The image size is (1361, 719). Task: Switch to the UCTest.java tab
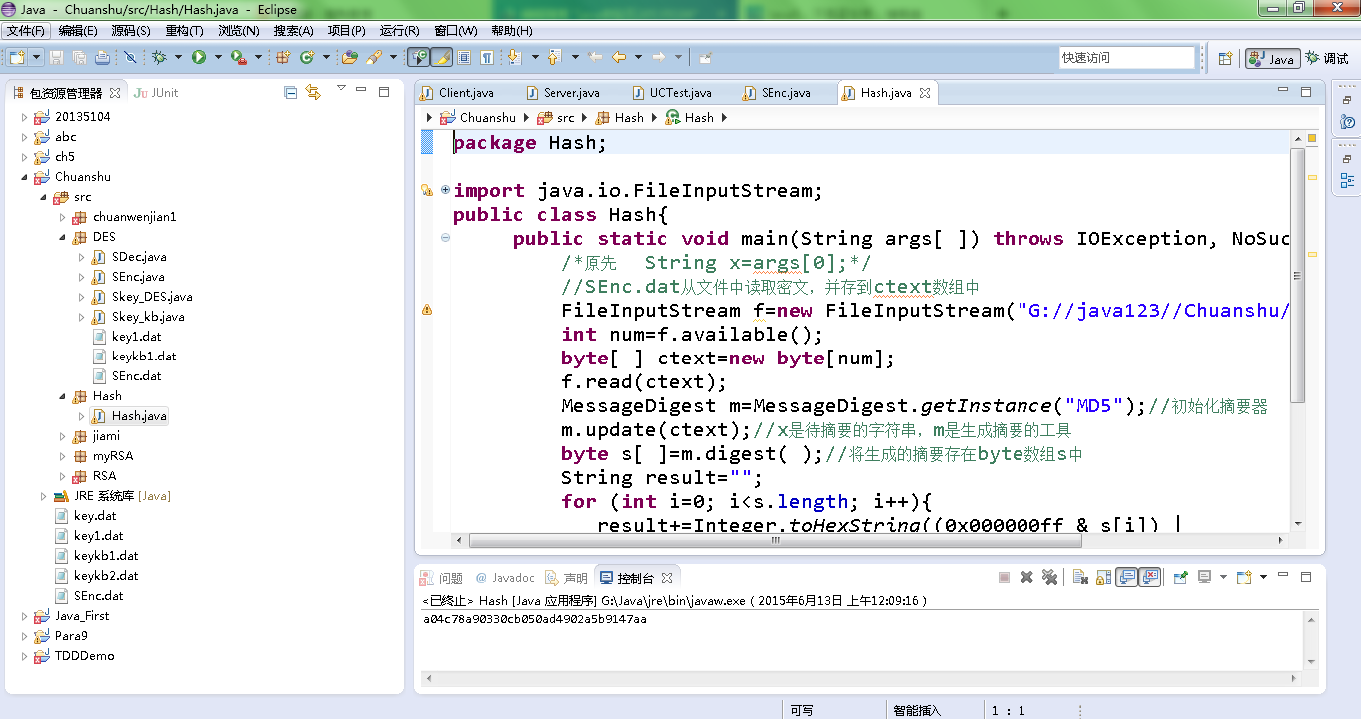pyautogui.click(x=680, y=93)
